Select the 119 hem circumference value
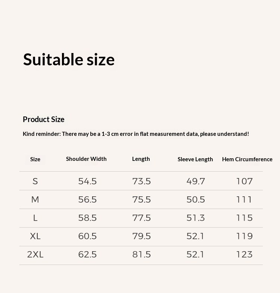Image resolution: width=280 pixels, height=293 pixels. (x=245, y=236)
